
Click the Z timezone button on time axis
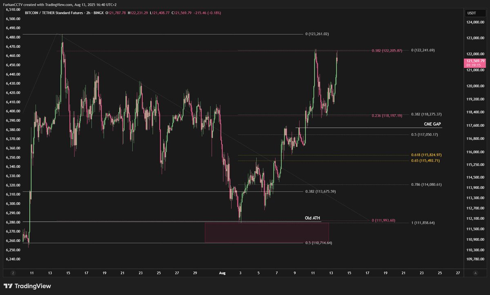13,272
